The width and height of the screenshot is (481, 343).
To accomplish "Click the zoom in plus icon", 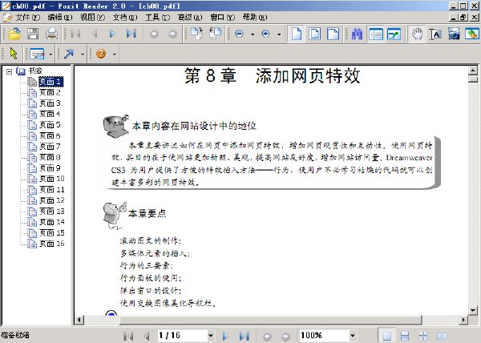I will pos(265,34).
